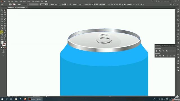Choose Linear gradient type button
This screenshot has width=180, height=101.
[x=93, y=4]
